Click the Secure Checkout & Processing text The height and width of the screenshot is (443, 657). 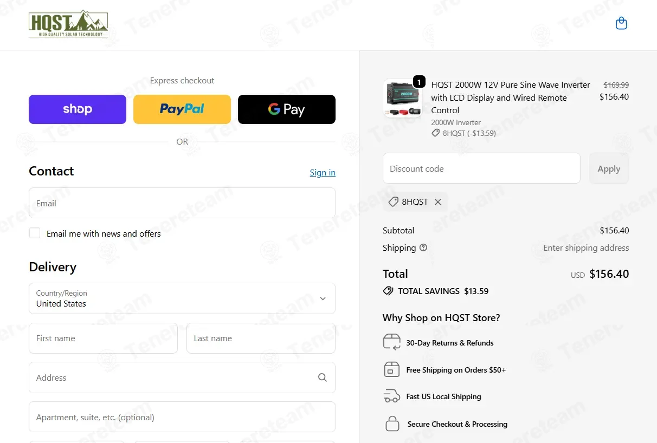458,424
